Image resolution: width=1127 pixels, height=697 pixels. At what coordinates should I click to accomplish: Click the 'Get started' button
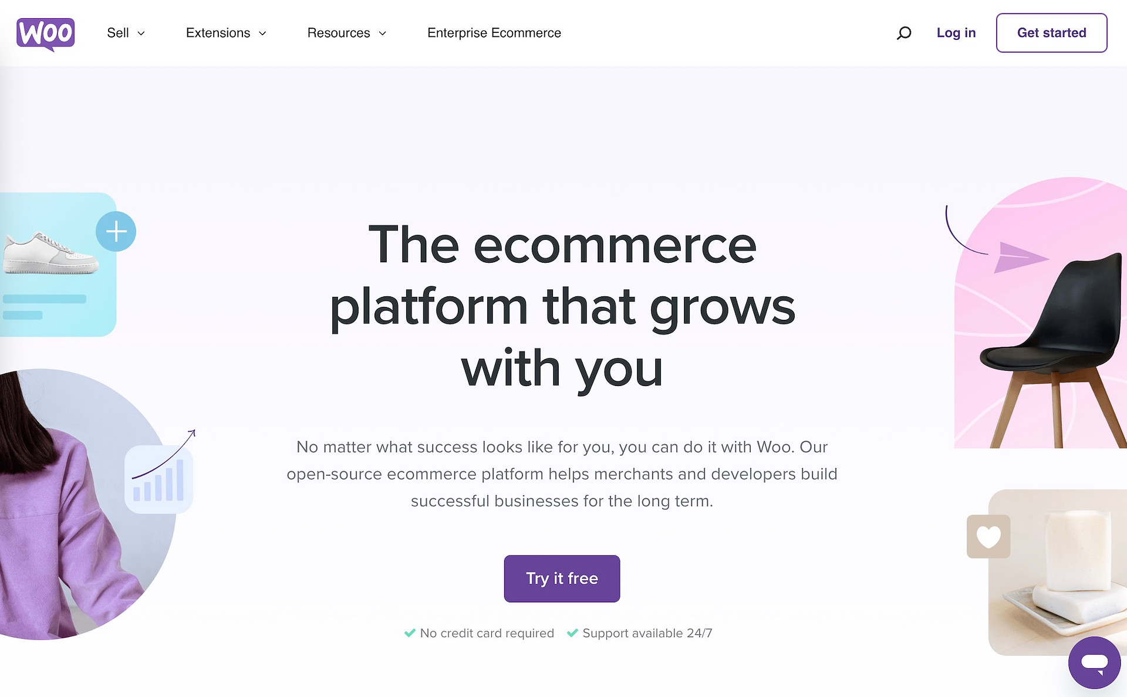pos(1052,32)
